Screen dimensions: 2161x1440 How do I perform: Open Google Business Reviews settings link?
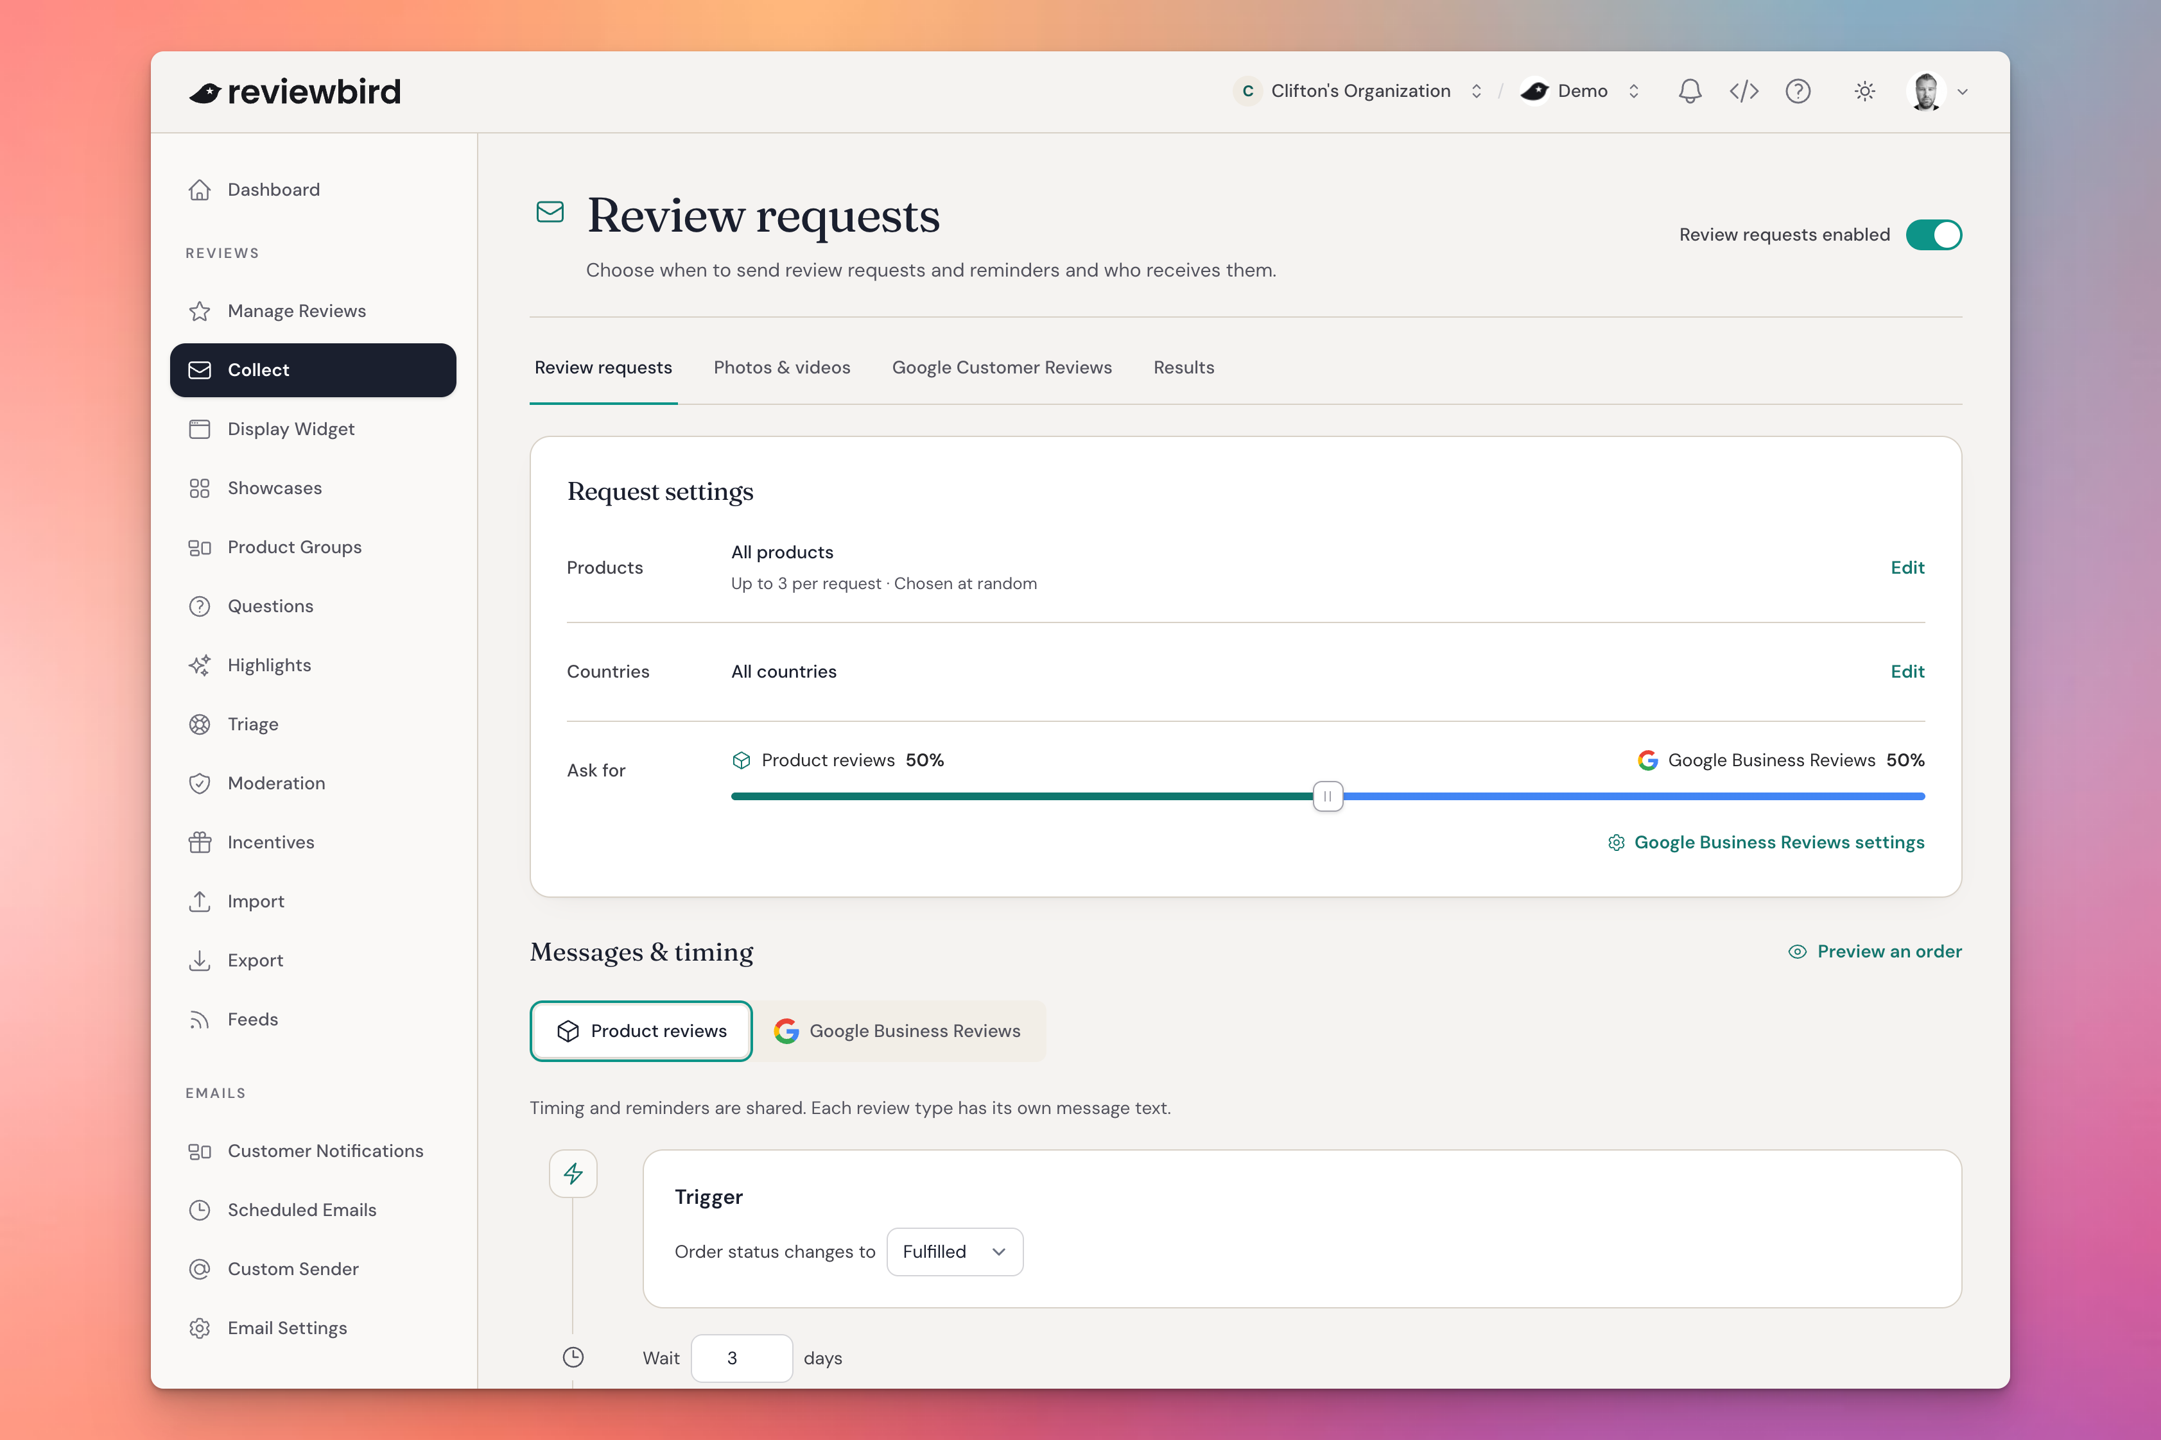point(1766,842)
